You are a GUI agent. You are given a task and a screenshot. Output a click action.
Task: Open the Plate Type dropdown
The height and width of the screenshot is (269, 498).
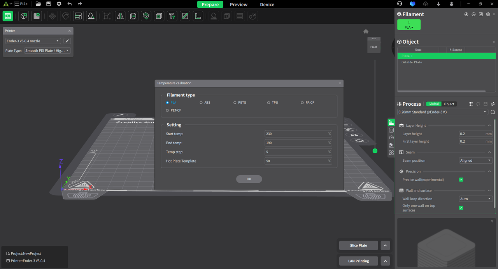click(47, 50)
